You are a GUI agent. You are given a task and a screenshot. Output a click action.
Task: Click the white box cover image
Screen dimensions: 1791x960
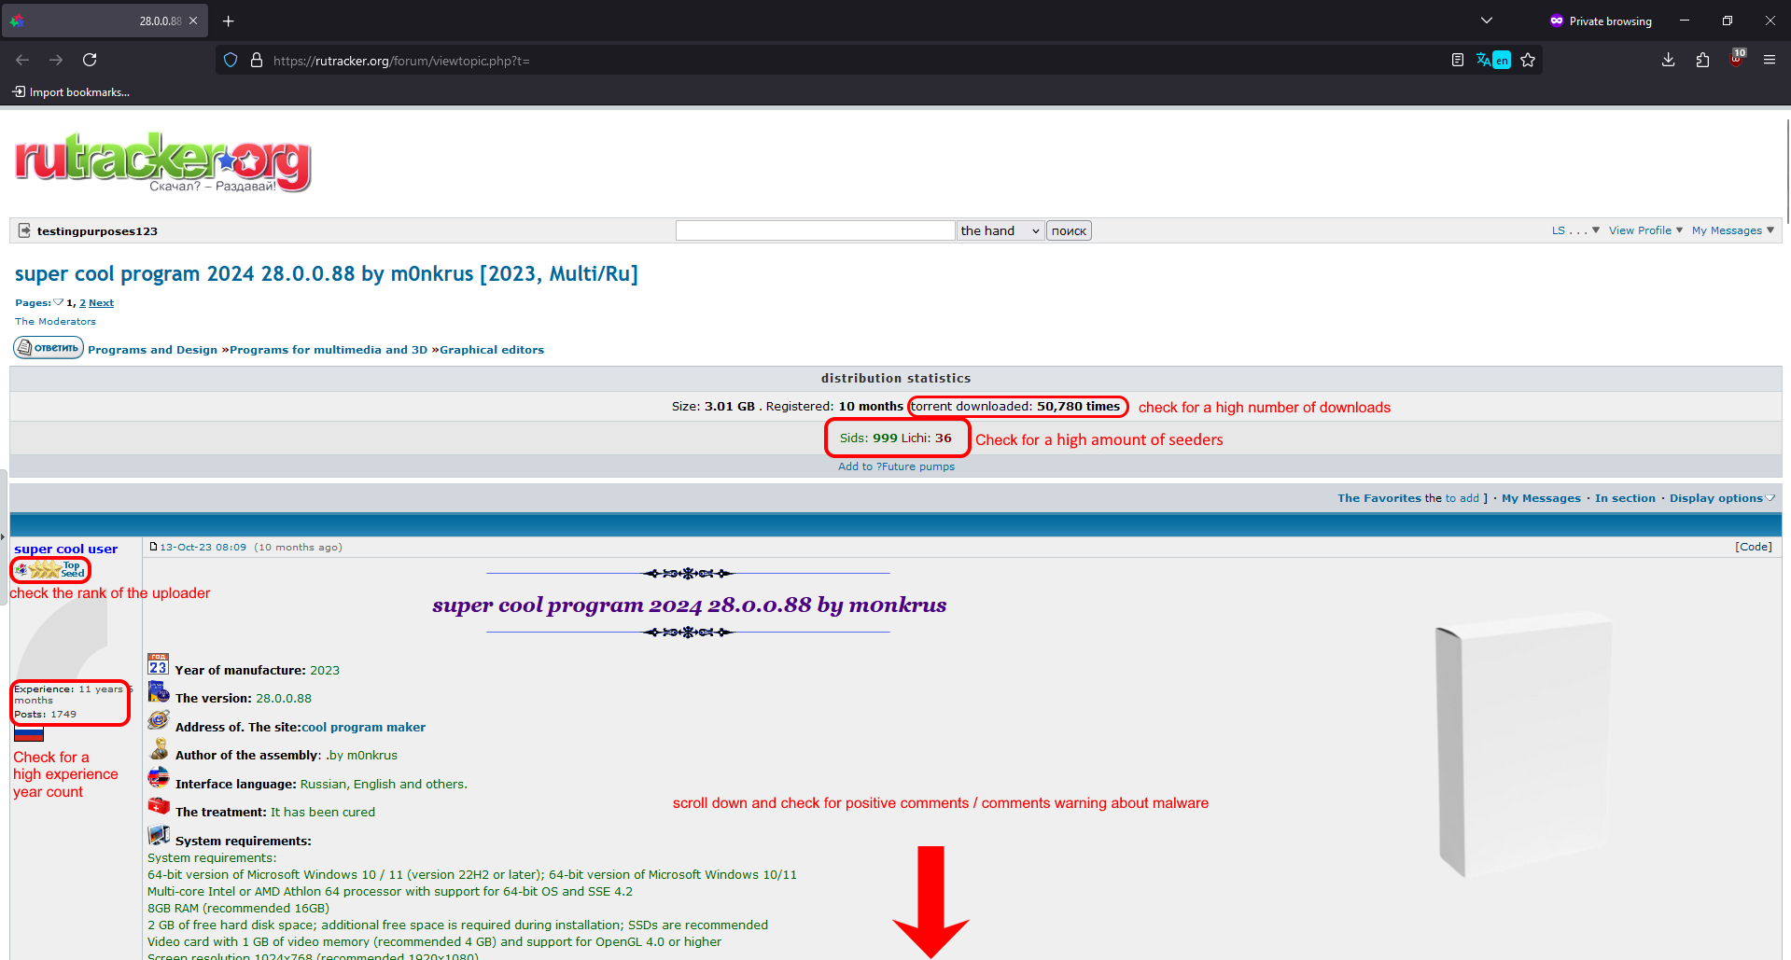(x=1524, y=744)
